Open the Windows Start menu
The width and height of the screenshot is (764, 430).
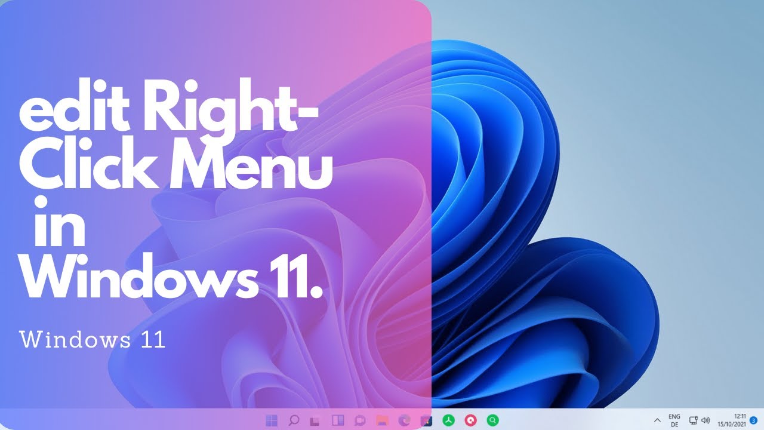272,420
